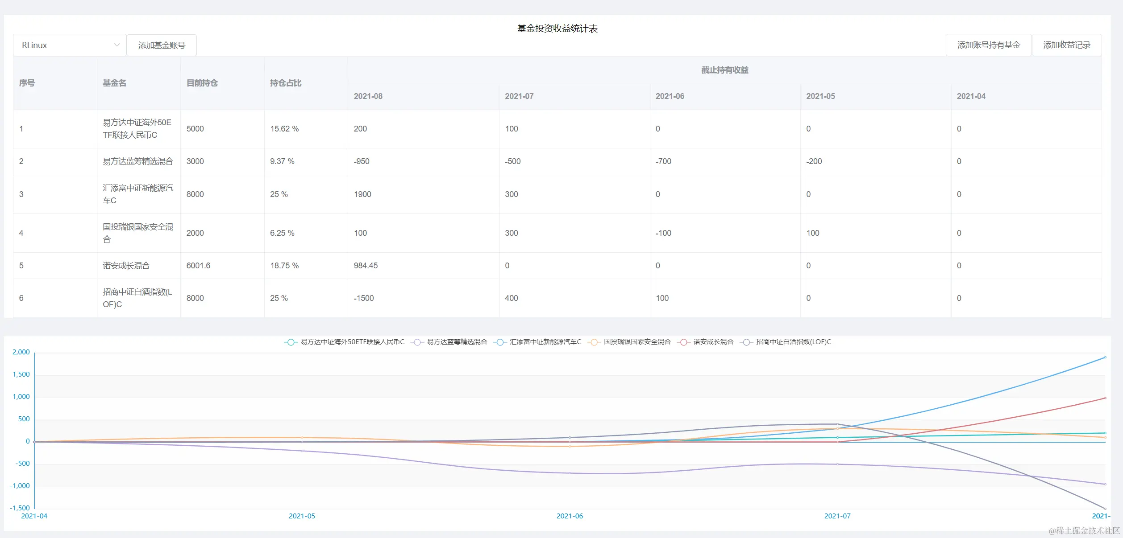Toggle the 易方达蓝筹精选混合 legend marker

417,342
